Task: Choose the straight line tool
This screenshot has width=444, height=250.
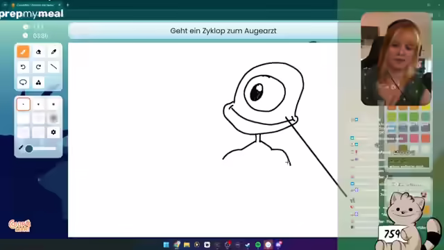Action: [53, 67]
